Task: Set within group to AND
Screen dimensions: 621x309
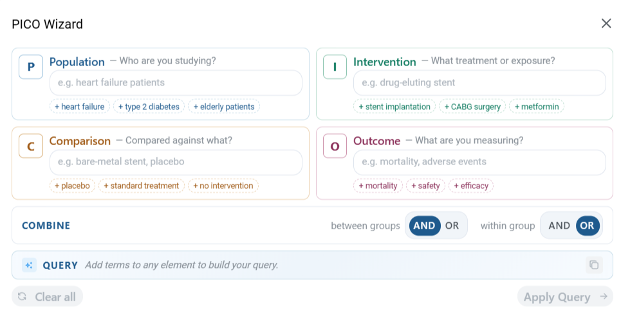Action: coord(559,225)
